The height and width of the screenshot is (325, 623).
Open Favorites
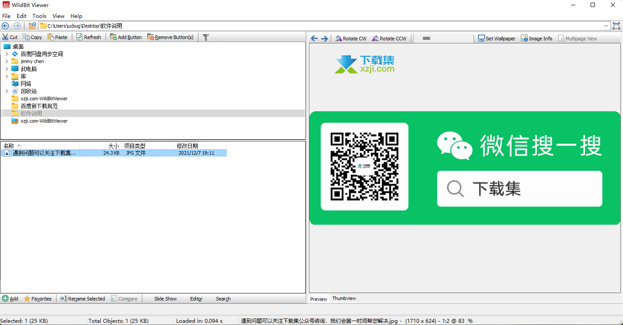coord(38,299)
